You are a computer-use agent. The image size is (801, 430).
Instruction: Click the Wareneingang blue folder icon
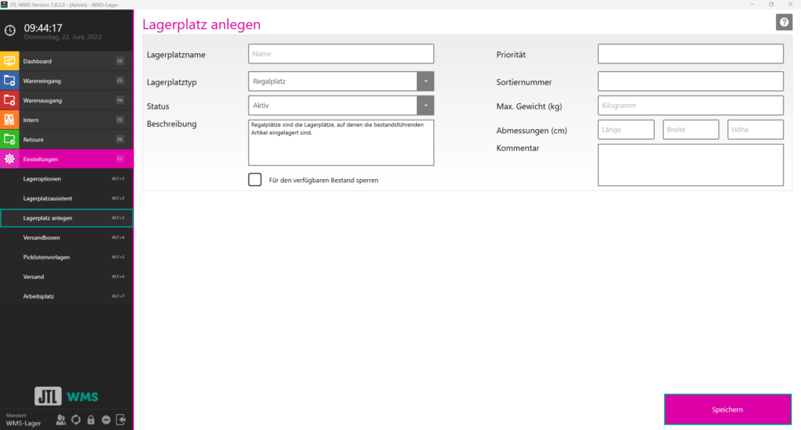(x=9, y=81)
